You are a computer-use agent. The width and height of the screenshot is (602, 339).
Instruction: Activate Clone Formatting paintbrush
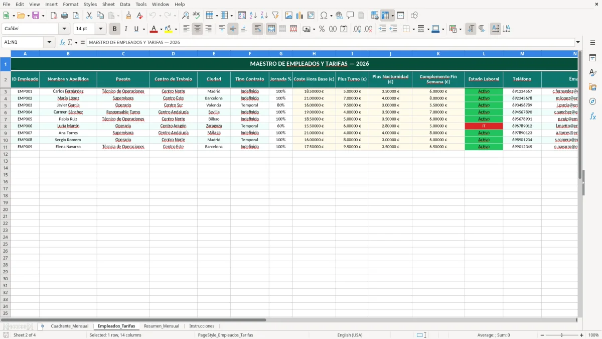coord(129,16)
